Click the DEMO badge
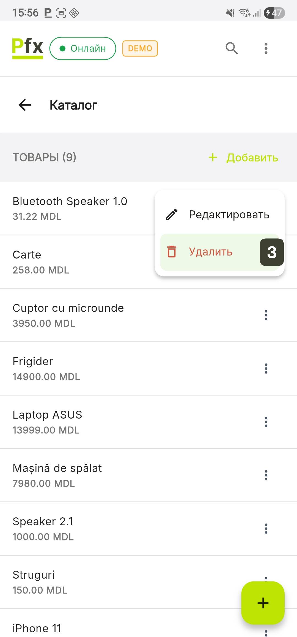297x637 pixels. tap(140, 48)
